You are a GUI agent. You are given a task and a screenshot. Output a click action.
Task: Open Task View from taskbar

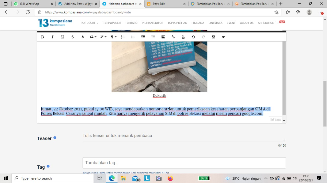(x=100, y=178)
